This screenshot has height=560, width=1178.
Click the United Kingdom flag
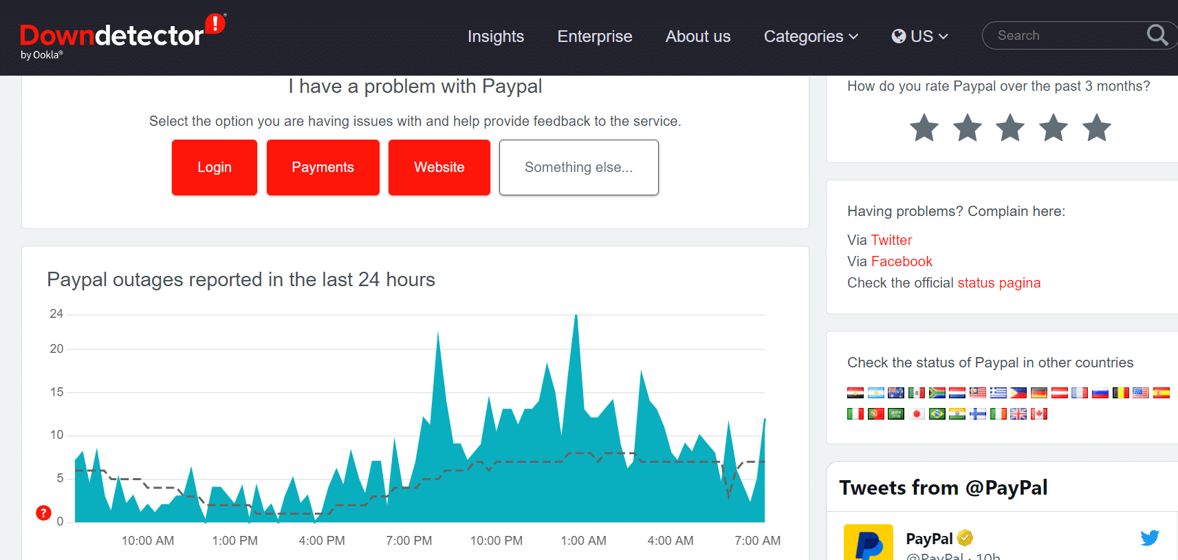pos(1018,413)
